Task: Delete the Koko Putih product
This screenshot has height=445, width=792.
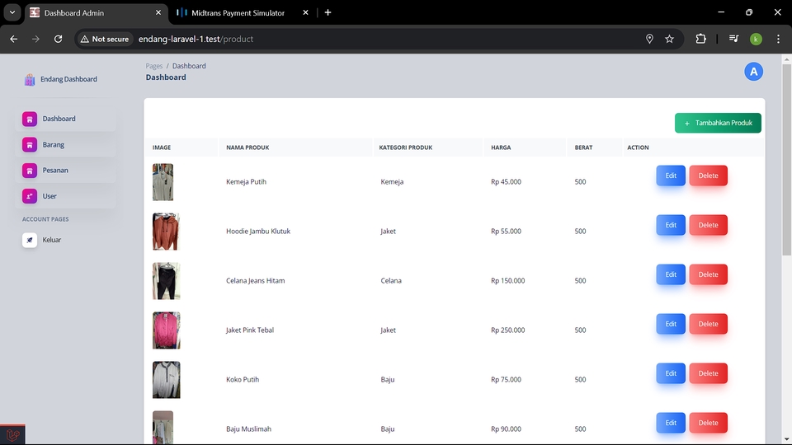Action: click(x=708, y=373)
